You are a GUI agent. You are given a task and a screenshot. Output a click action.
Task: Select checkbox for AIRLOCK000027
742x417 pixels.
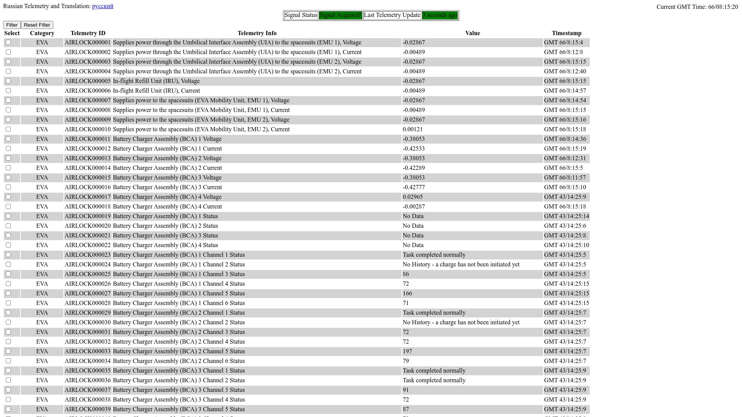coord(8,293)
